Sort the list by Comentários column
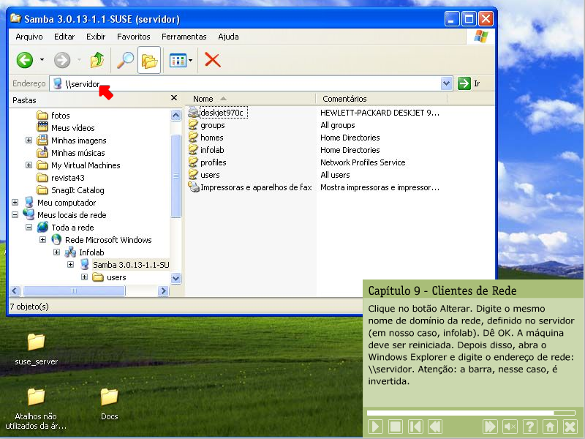585x439 pixels. [344, 99]
